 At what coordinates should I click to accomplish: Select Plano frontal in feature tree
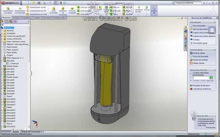[12, 47]
